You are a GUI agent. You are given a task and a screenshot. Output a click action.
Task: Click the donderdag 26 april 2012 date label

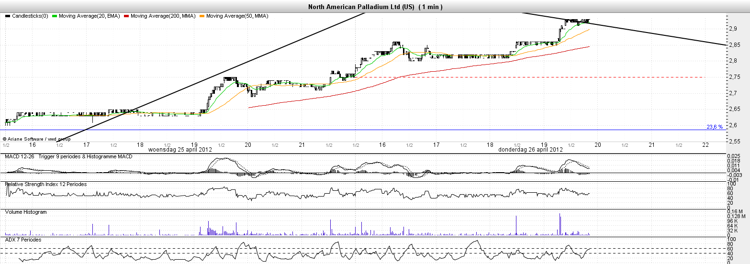coord(530,149)
